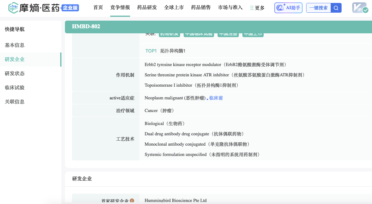Click the 一键搜索 search field
Screen dimensions: 372x204
[318, 8]
